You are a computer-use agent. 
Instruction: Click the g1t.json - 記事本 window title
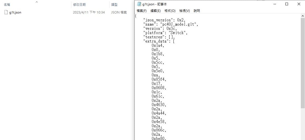pos(154,4)
